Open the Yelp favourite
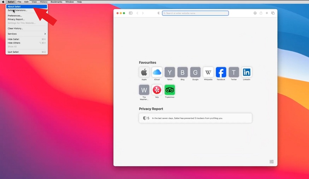Viewport: 309px width, 179px height. click(157, 90)
